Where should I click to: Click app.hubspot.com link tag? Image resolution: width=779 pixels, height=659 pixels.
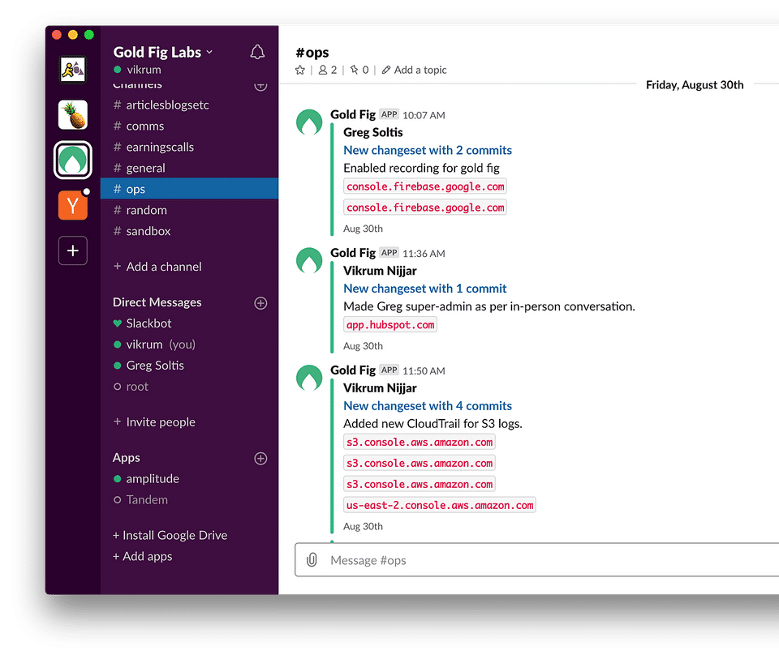tap(390, 325)
